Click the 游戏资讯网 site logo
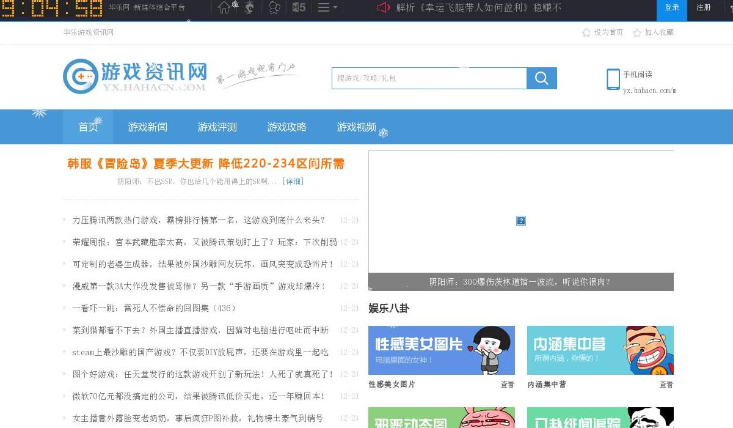The width and height of the screenshot is (733, 428). click(x=135, y=76)
